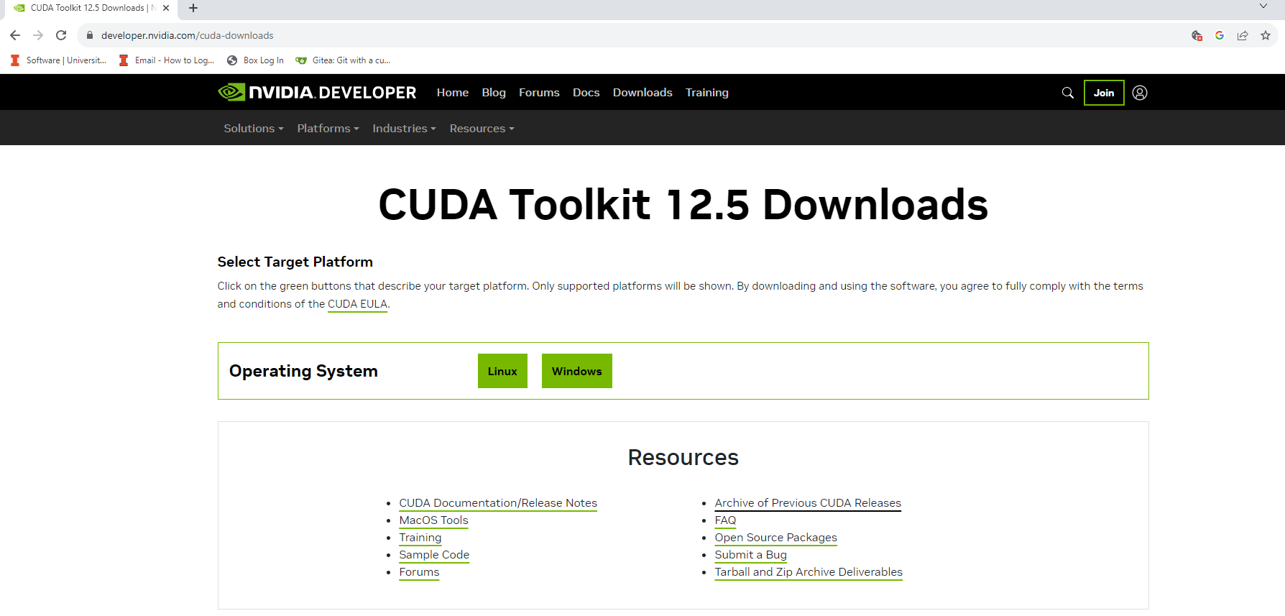Open the site search magnifier icon

pos(1067,93)
